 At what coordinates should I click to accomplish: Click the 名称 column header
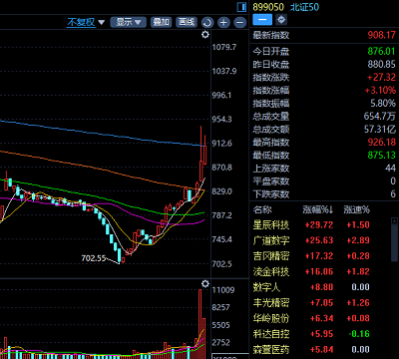click(262, 209)
